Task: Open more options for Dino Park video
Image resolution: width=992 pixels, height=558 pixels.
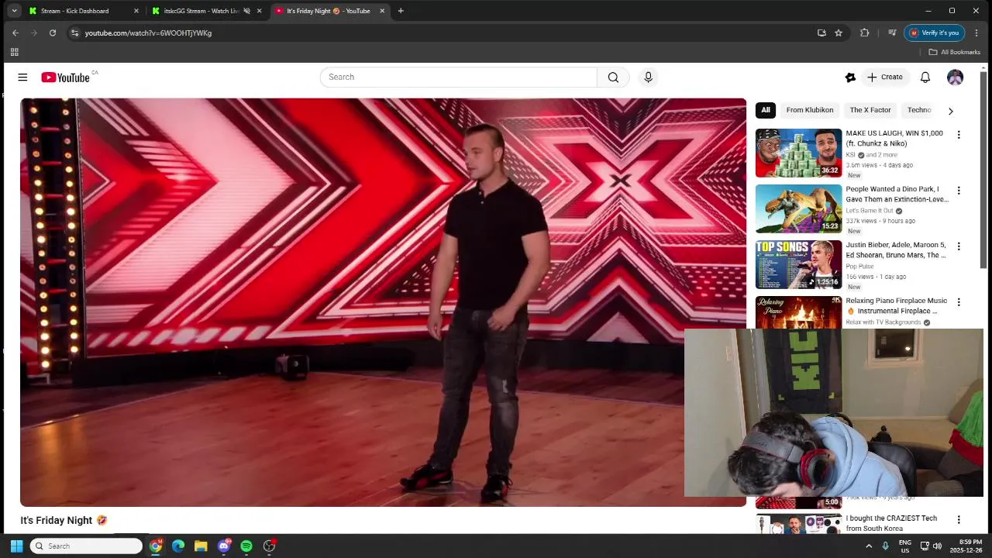Action: coord(959,191)
